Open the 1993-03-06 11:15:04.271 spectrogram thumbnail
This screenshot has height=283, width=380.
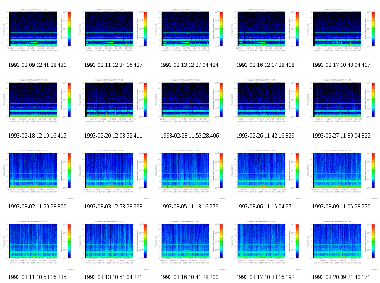point(265,174)
